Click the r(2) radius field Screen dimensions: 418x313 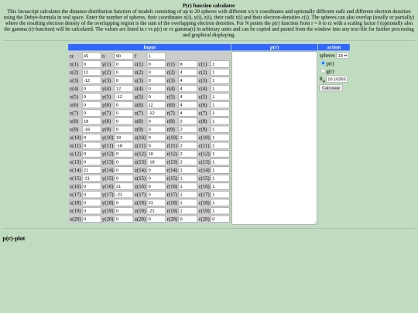point(187,73)
